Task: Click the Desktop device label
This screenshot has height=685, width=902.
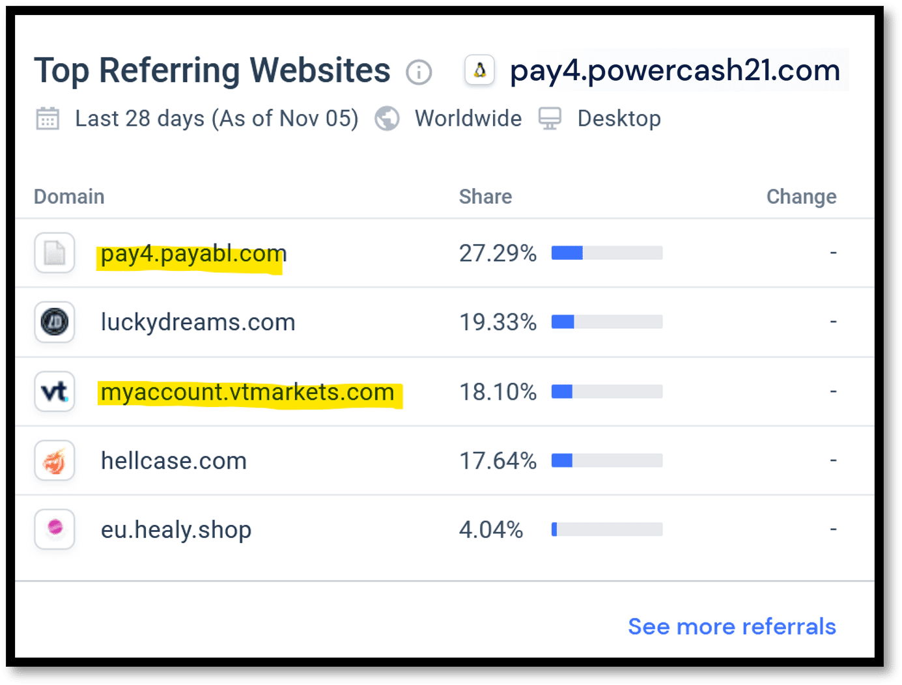Action: pos(619,119)
